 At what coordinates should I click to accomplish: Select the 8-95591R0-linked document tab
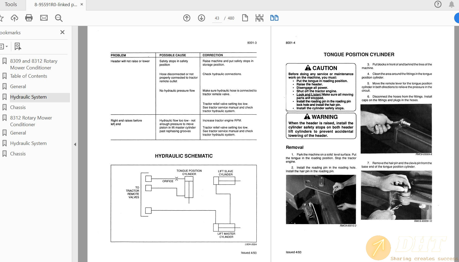(x=55, y=5)
